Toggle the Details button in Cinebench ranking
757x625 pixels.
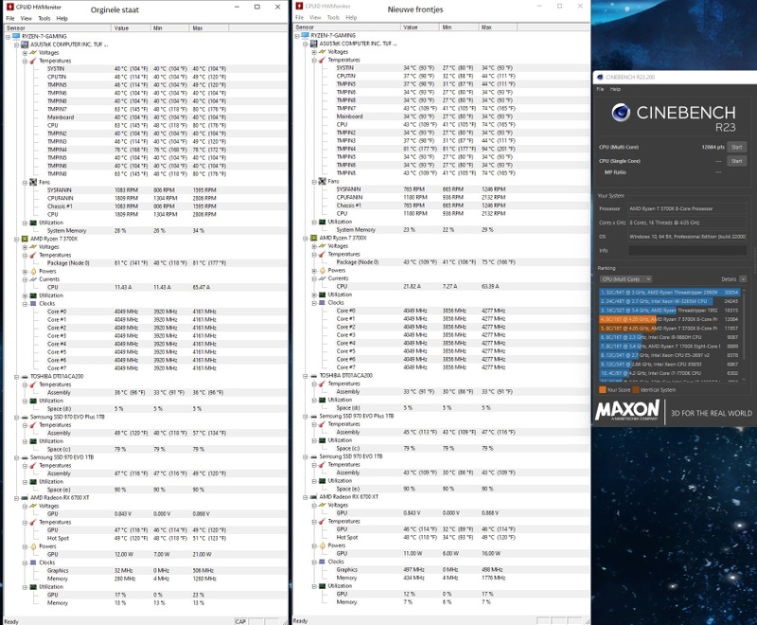pos(743,279)
